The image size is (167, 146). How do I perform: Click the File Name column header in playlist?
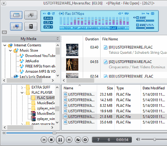pyautogui.click(x=110, y=39)
